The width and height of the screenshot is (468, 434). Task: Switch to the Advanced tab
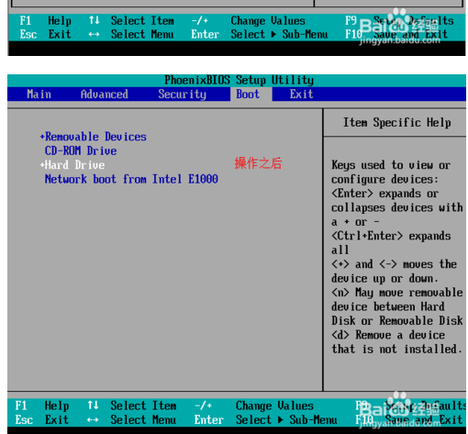click(x=105, y=95)
